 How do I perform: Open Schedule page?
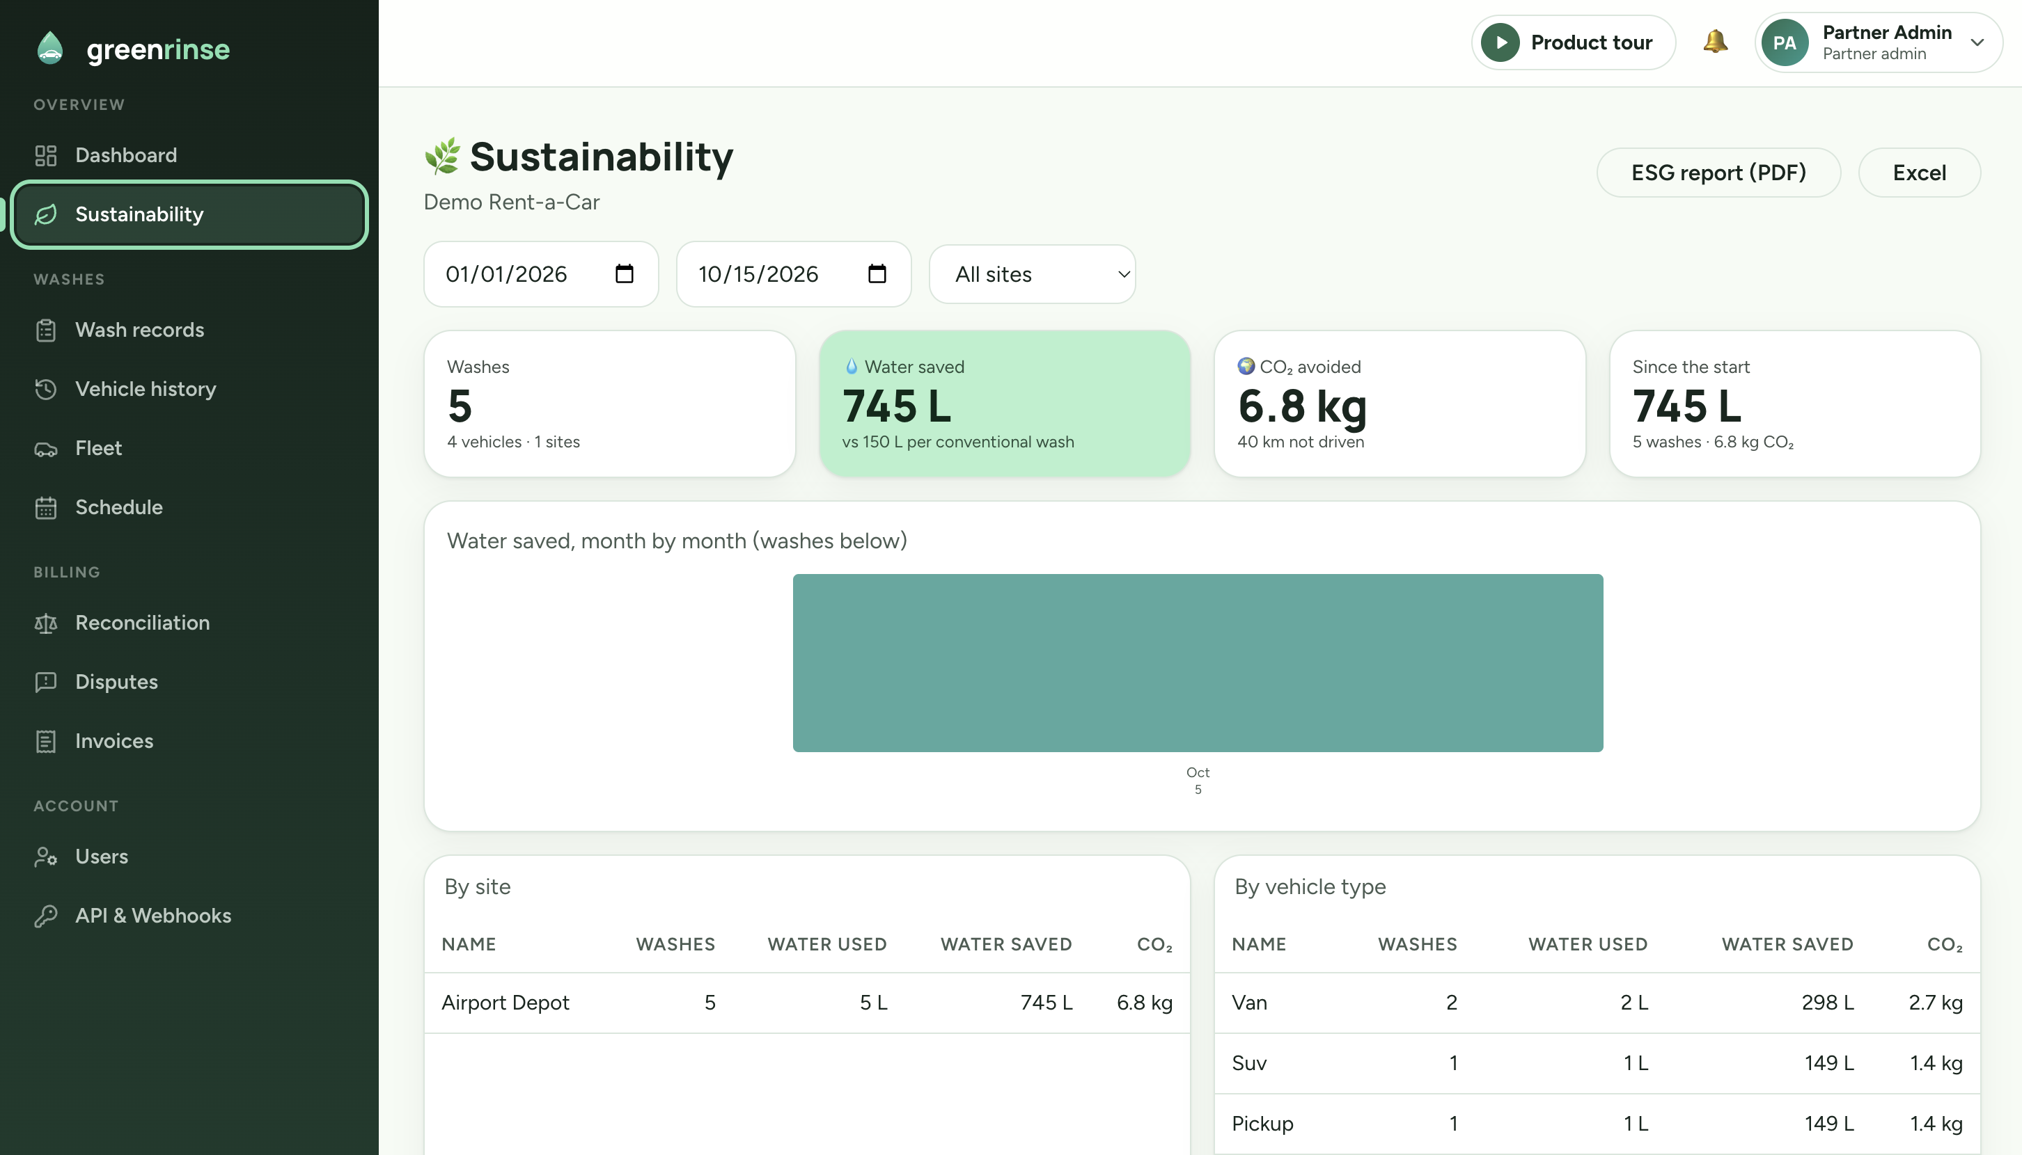coord(189,507)
